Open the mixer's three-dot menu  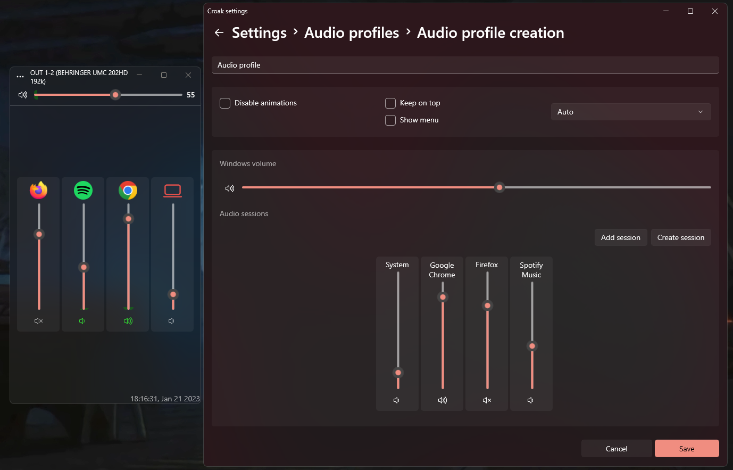click(x=20, y=77)
